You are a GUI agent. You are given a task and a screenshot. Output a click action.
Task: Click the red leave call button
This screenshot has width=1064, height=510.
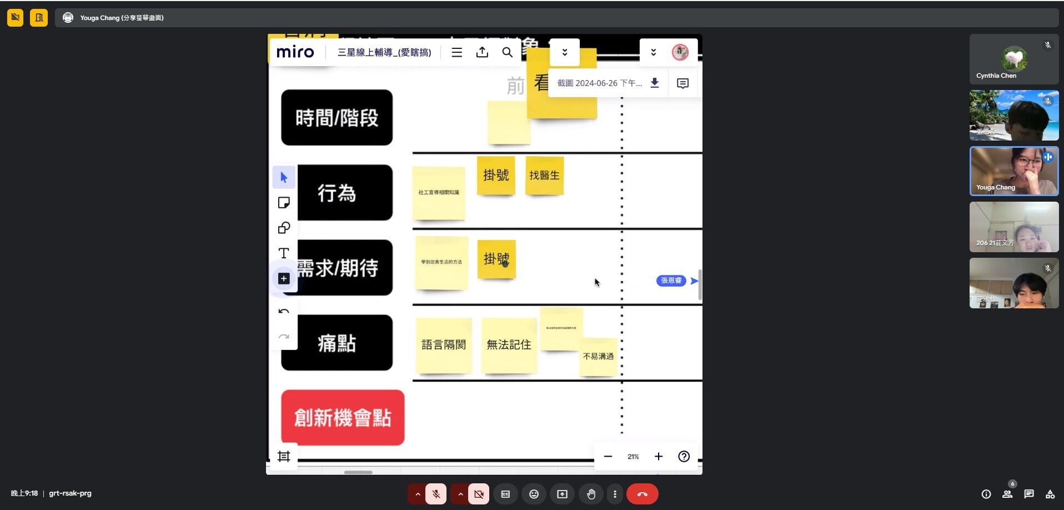pyautogui.click(x=642, y=494)
